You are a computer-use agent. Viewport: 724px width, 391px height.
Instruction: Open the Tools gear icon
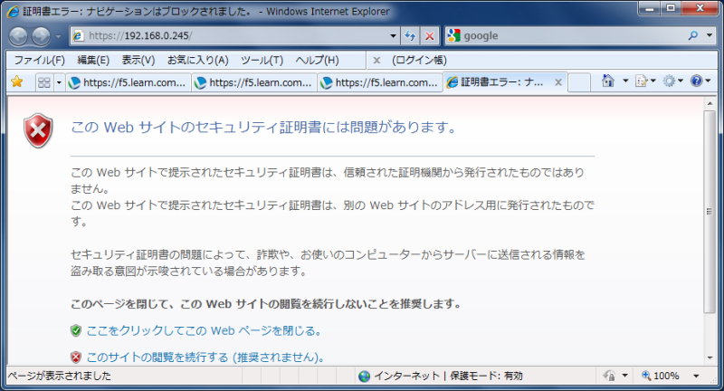pyautogui.click(x=669, y=81)
